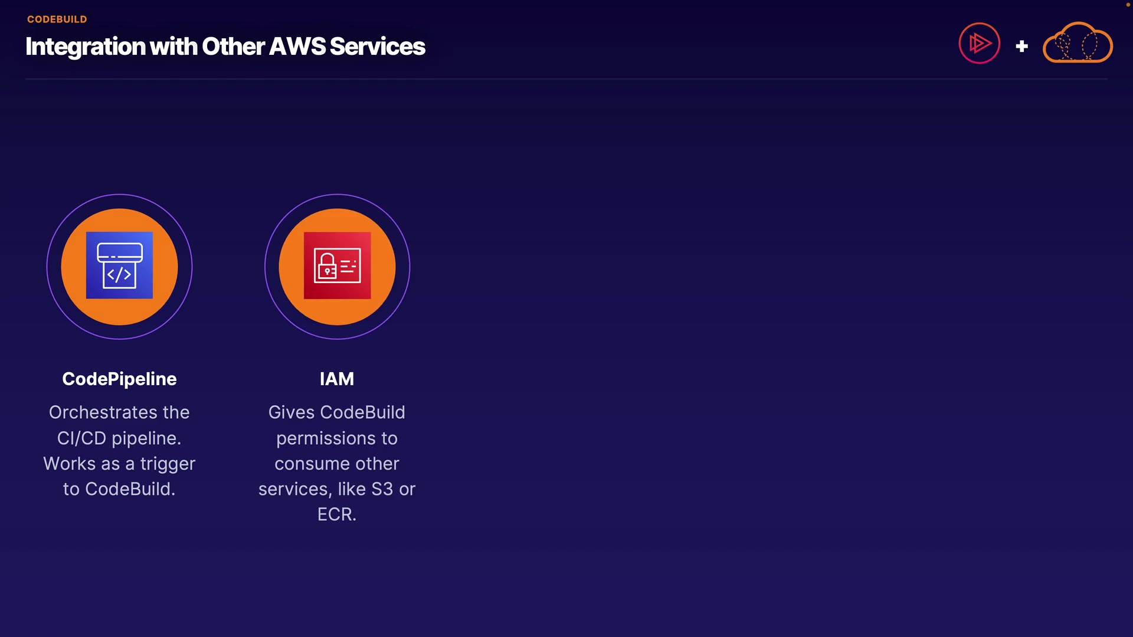This screenshot has height=637, width=1133.
Task: Click the 'CI/CD pipeline.' text line
Action: coord(119,438)
